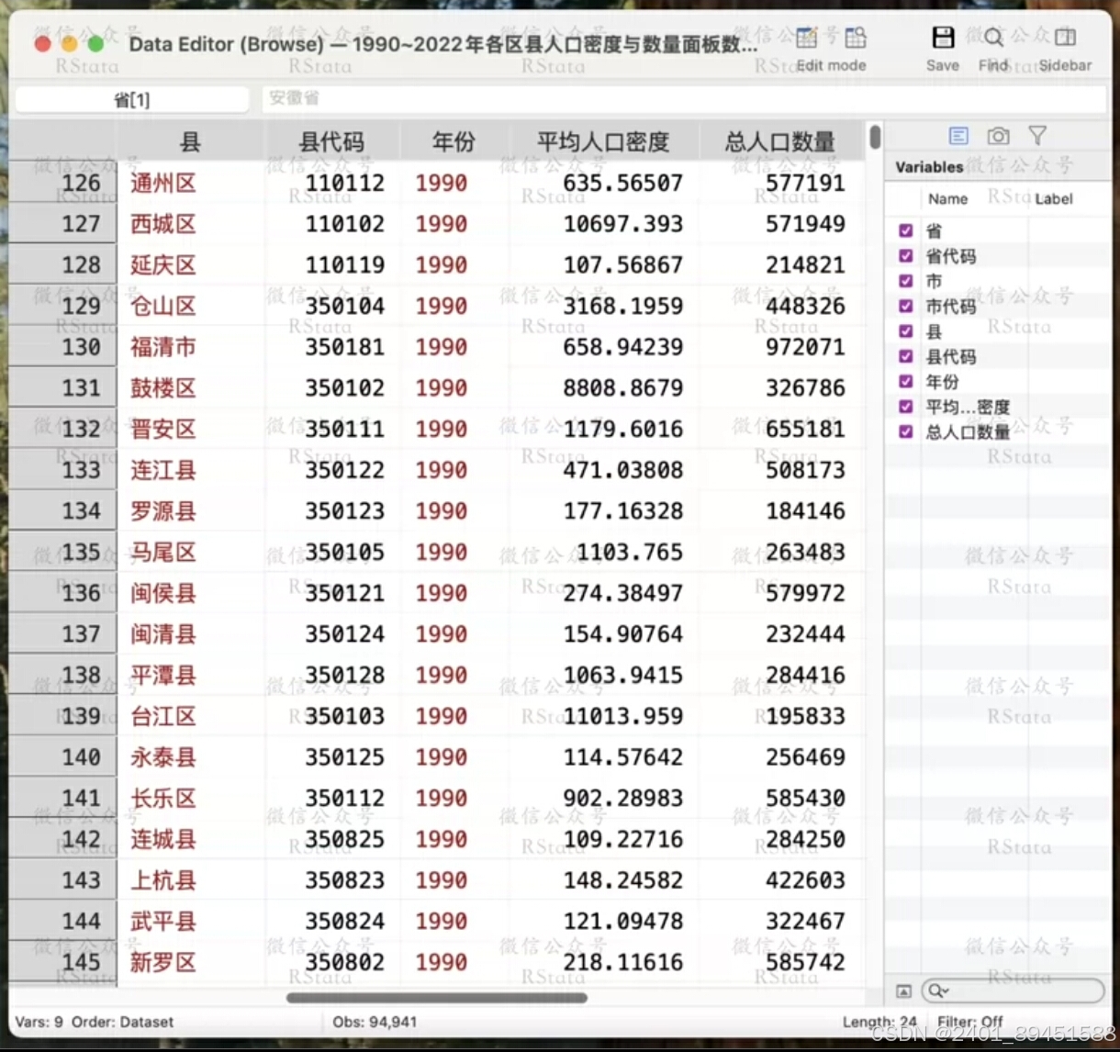Click the cell 福清市
The height and width of the screenshot is (1052, 1120).
163,347
